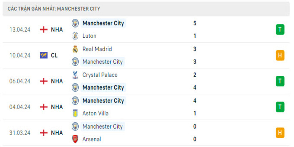Click the England flag on 13.04.24 row
The width and height of the screenshot is (294, 147).
point(44,30)
